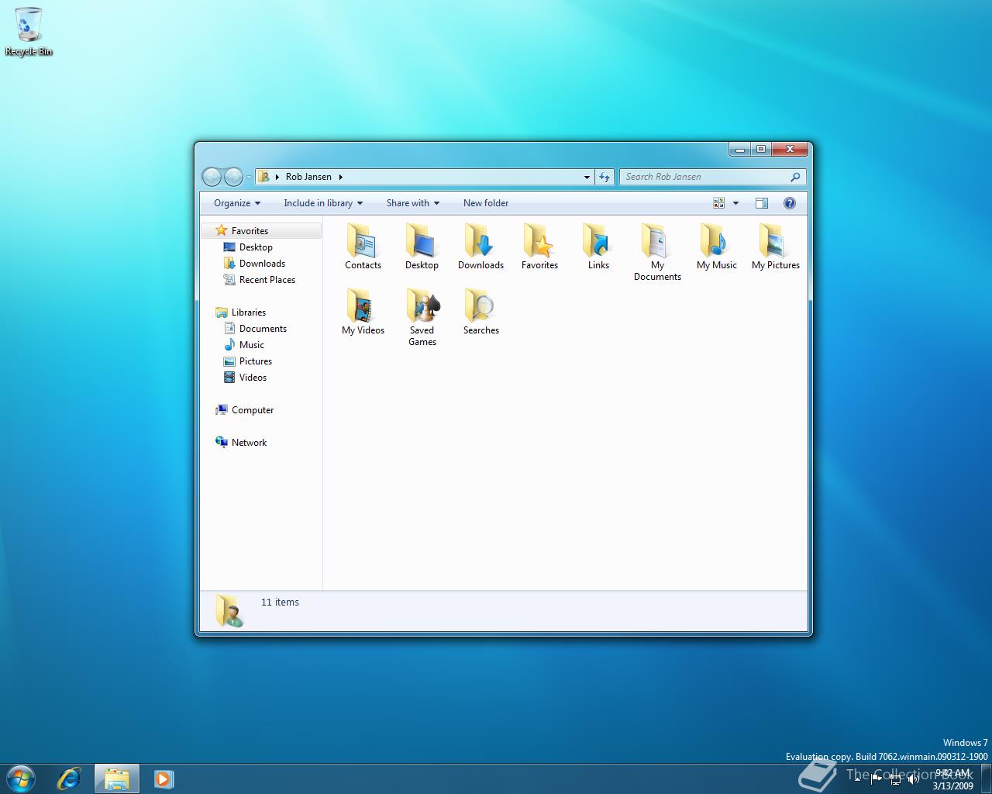Open Pictures library

click(x=256, y=361)
